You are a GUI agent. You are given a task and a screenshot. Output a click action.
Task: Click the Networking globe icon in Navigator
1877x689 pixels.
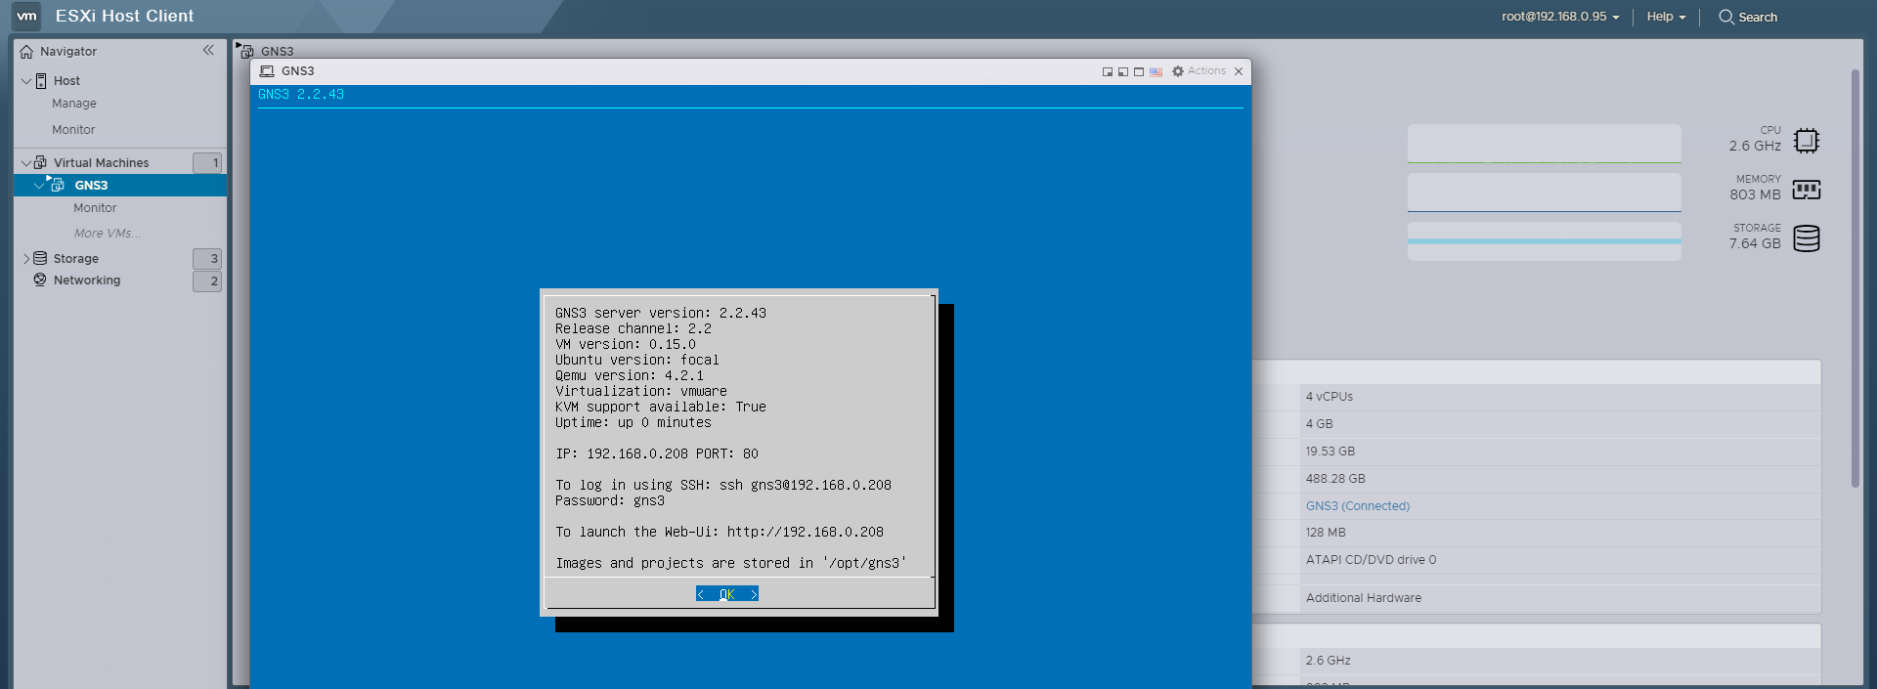point(40,280)
